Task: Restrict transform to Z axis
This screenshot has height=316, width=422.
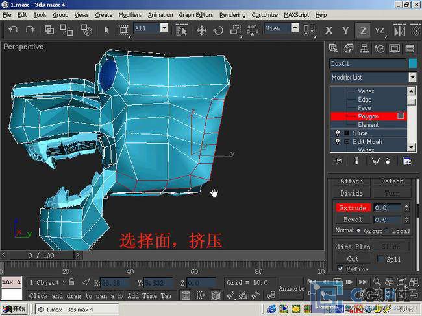Action: point(363,30)
